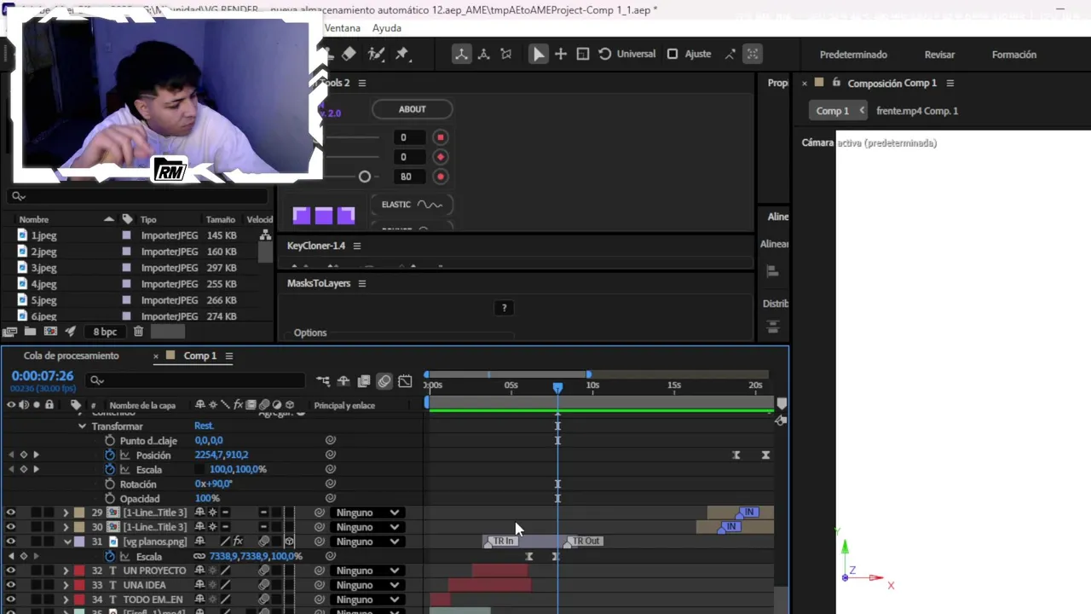The width and height of the screenshot is (1091, 614).
Task: Switch to Formación workspace
Action: click(1014, 55)
